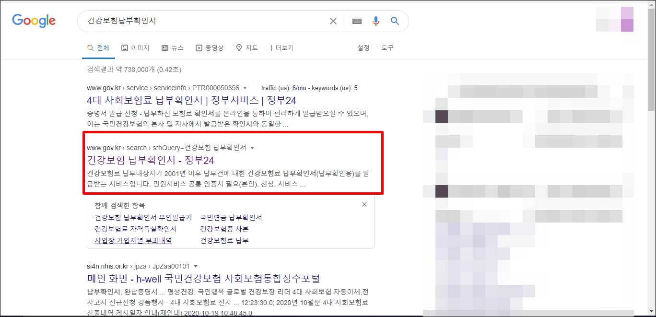Switch to the 동영상 tab
Viewport: 656px width, 317px height.
click(x=210, y=48)
